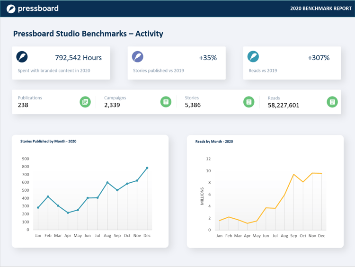Click the 12 y-axis label on Reads chart
The image size is (355, 267).
point(208,159)
